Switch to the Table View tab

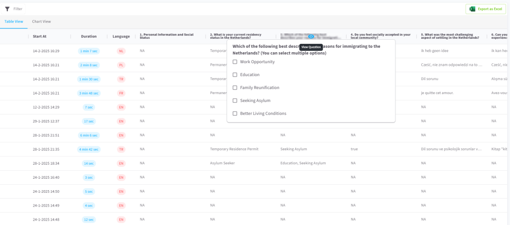coord(13,21)
